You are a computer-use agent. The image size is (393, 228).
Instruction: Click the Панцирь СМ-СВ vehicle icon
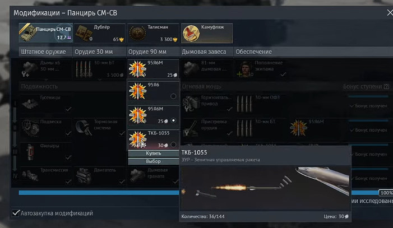(x=28, y=33)
